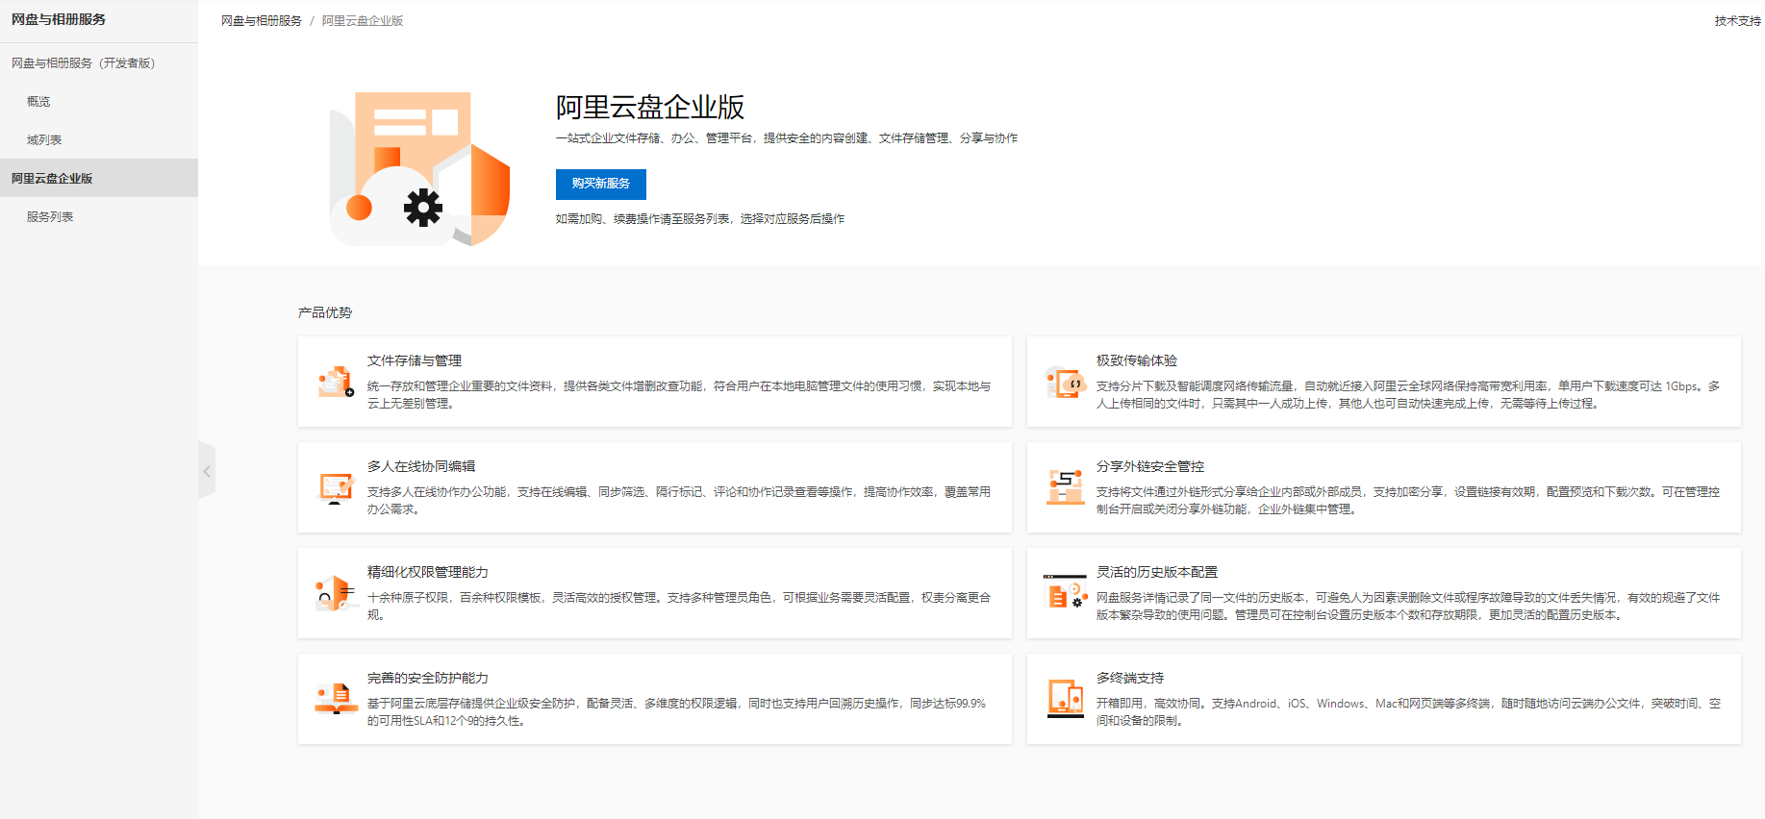The image size is (1765, 819).
Task: Click the description under 极致传输体验
Action: coord(1408,395)
